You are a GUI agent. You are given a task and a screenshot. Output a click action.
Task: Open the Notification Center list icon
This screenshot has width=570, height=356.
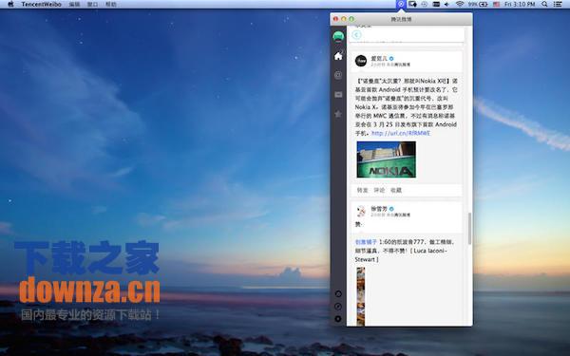click(558, 4)
